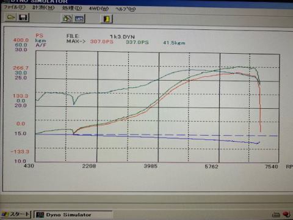Click the 41.5kgm max torque value
Screen dimensions: 293x220
174,43
